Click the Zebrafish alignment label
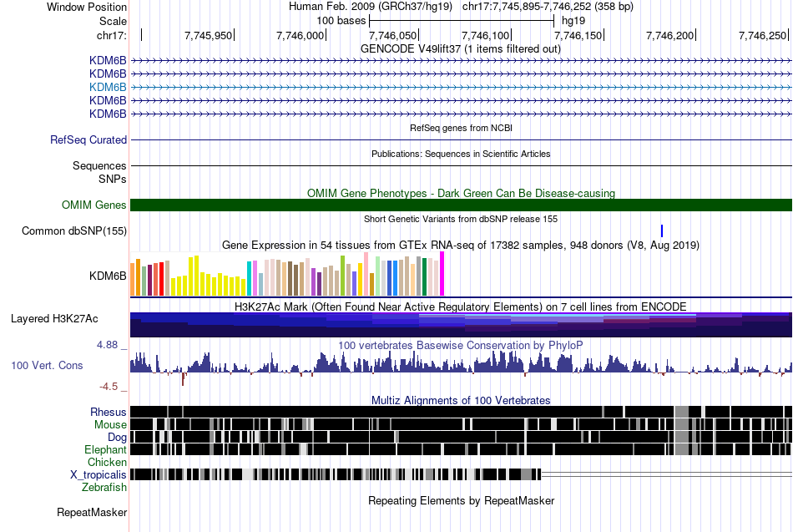Viewport: 793px width, 532px height. click(x=104, y=488)
